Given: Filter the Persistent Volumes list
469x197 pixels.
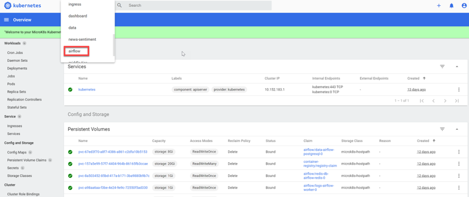Looking at the screenshot, I should click(442, 129).
